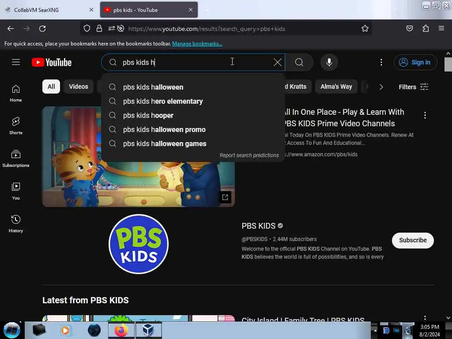Open the ad title 'Play & Learn With PBS KIDS'
The width and height of the screenshot is (452, 339).
tap(344, 117)
